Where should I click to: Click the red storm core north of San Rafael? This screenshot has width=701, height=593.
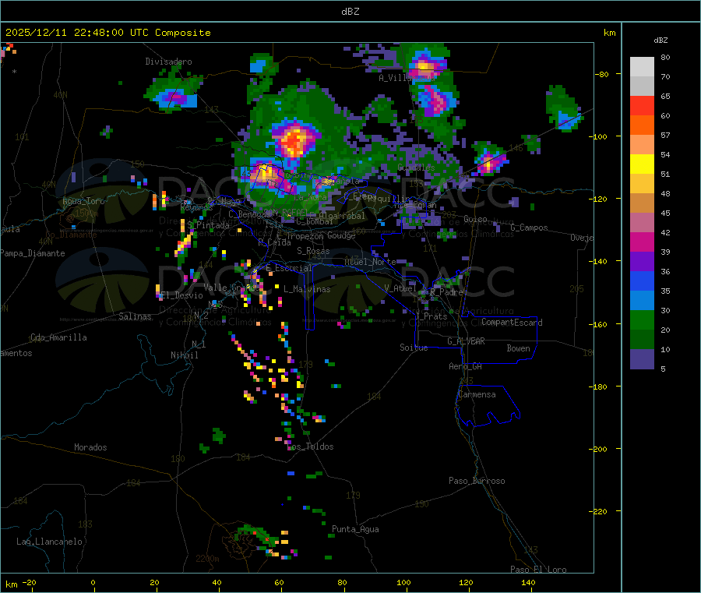pos(294,141)
